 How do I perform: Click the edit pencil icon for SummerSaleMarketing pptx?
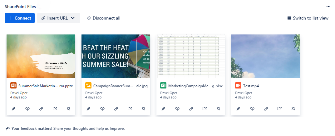tap(13, 109)
